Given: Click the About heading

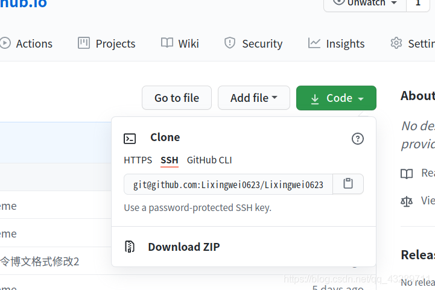Looking at the screenshot, I should [418, 96].
